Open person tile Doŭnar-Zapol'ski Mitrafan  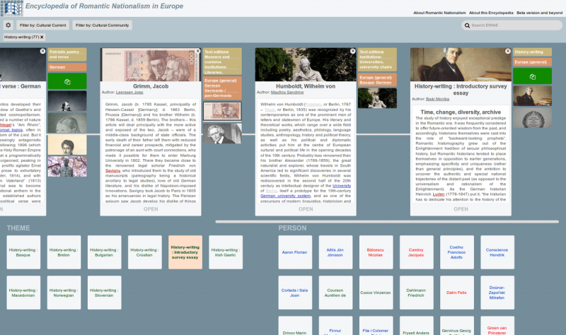pos(497,293)
